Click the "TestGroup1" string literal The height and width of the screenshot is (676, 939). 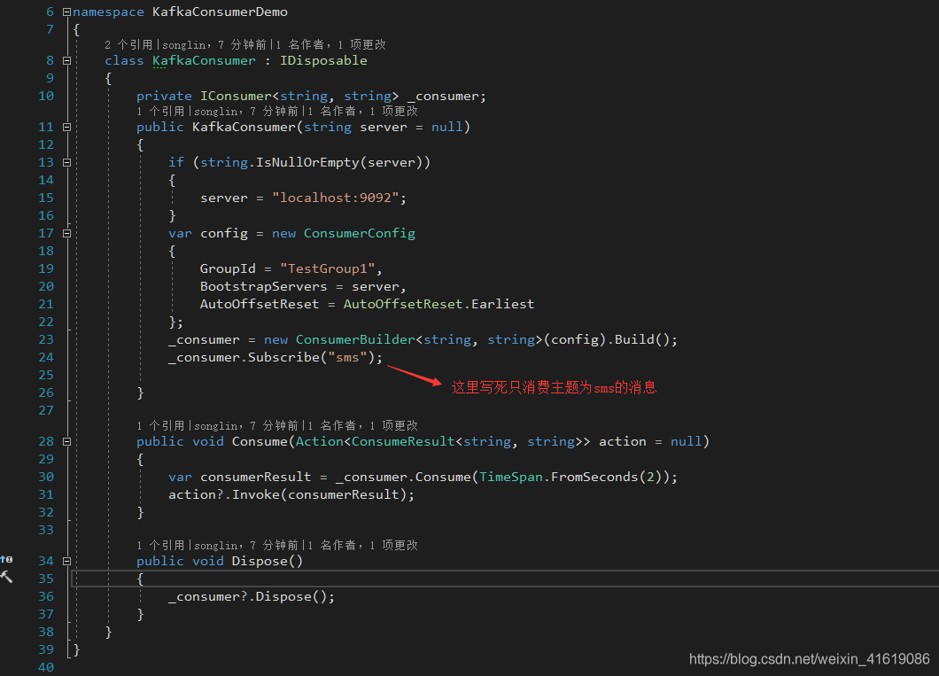pos(328,268)
